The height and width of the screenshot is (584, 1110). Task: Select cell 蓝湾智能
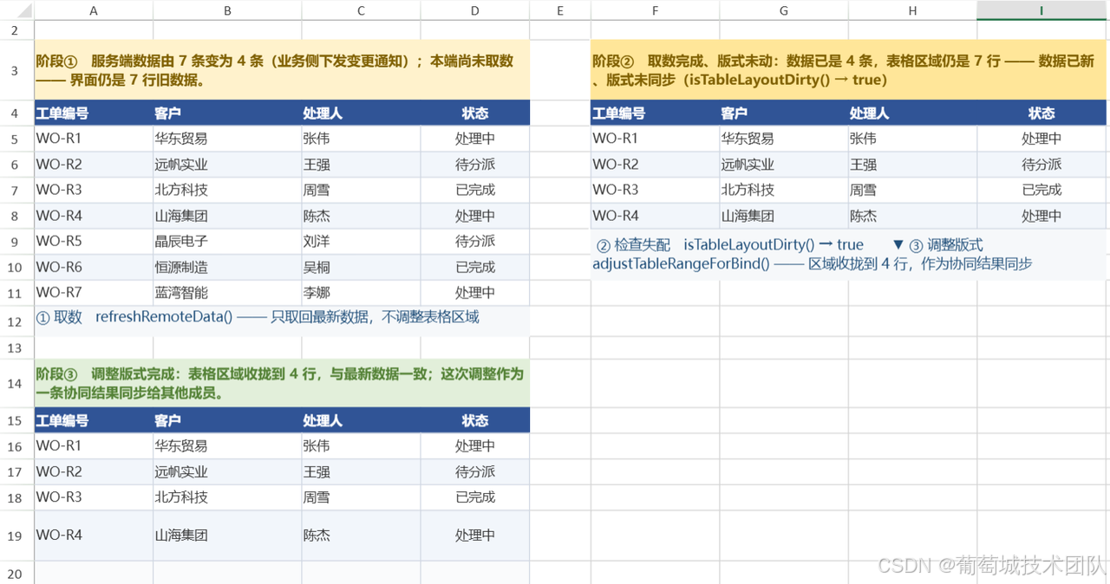point(227,293)
